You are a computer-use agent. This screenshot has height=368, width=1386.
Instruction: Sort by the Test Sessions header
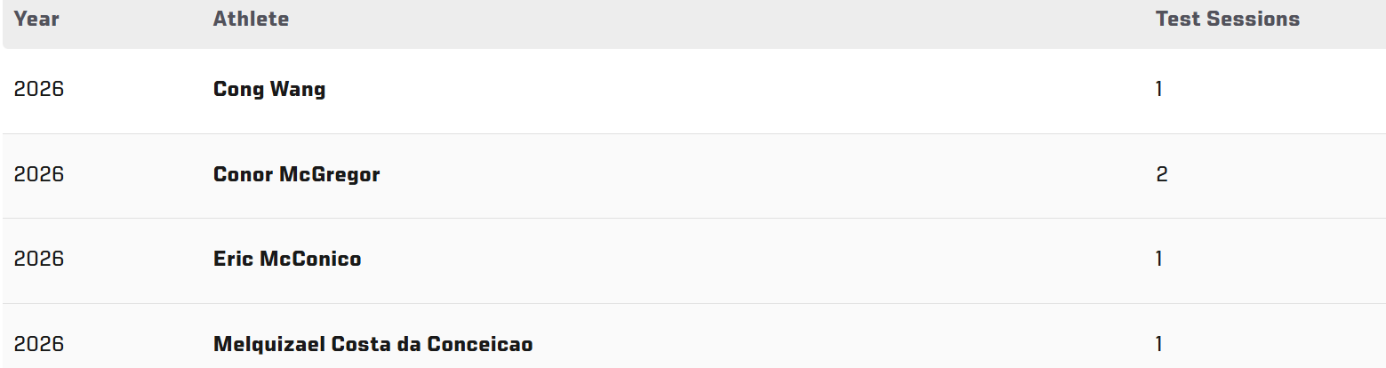coord(1227,20)
